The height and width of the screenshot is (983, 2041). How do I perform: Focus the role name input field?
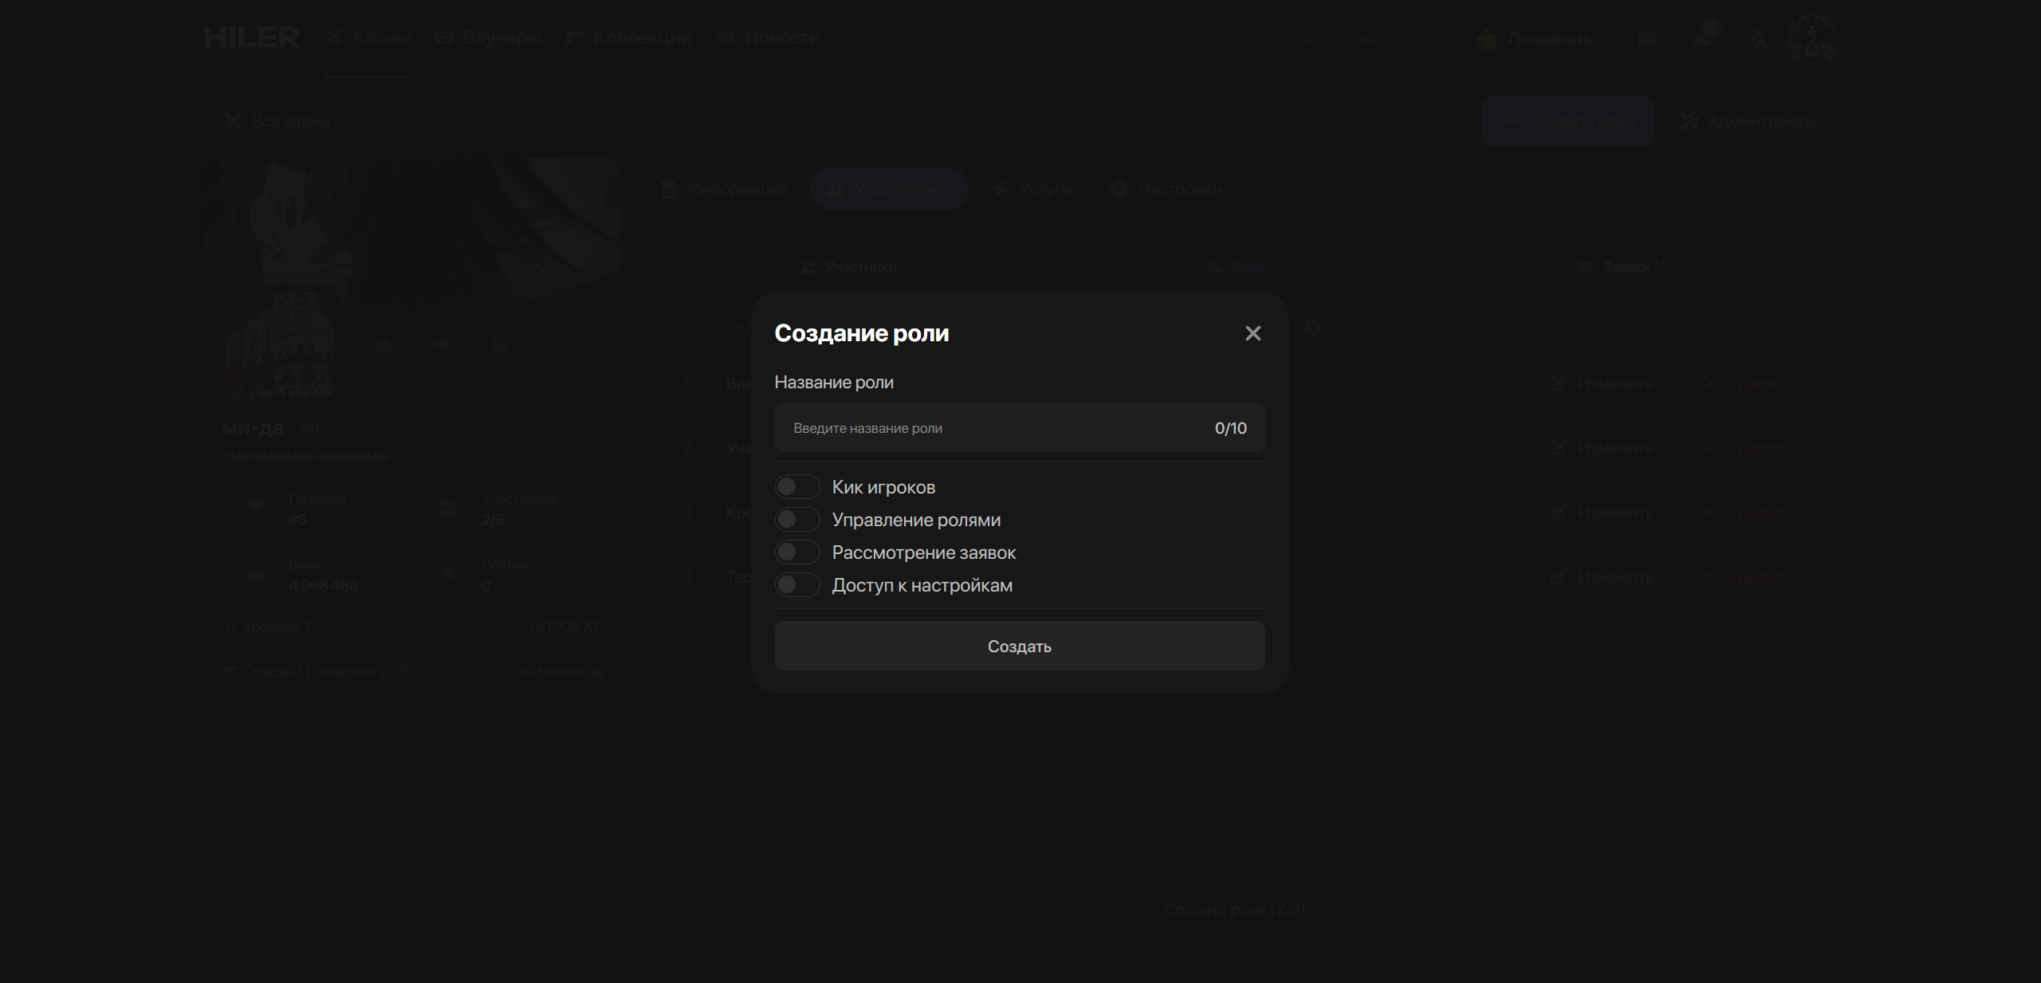coord(1020,428)
